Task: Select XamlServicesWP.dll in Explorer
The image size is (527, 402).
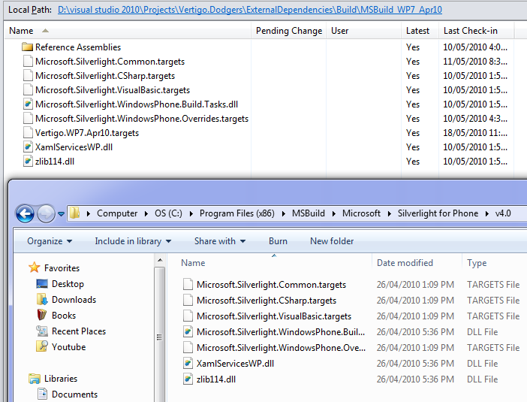Action: coord(235,364)
